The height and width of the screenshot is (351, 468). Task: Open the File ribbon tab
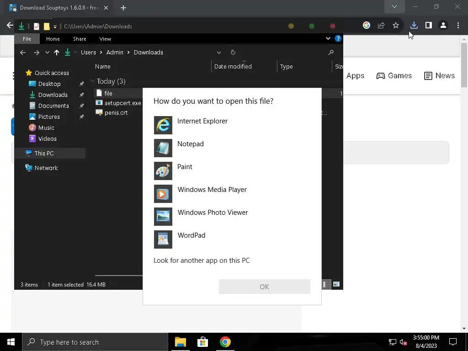(27, 39)
